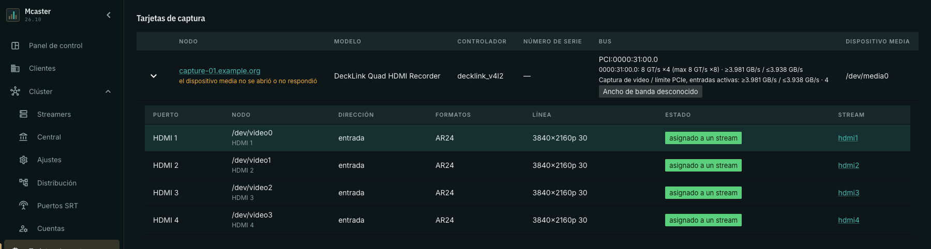
Task: Open the capture-01.example.org node link
Action: [220, 71]
